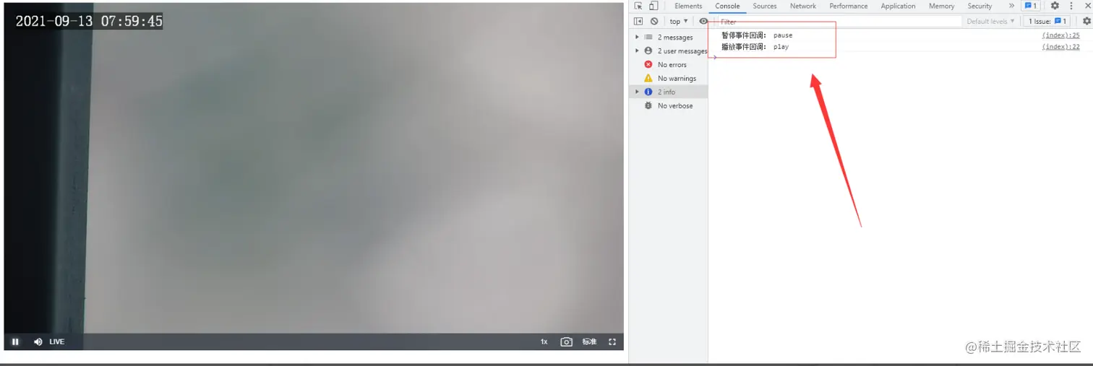Click the 2 messages list icon
The height and width of the screenshot is (366, 1093).
tap(648, 38)
